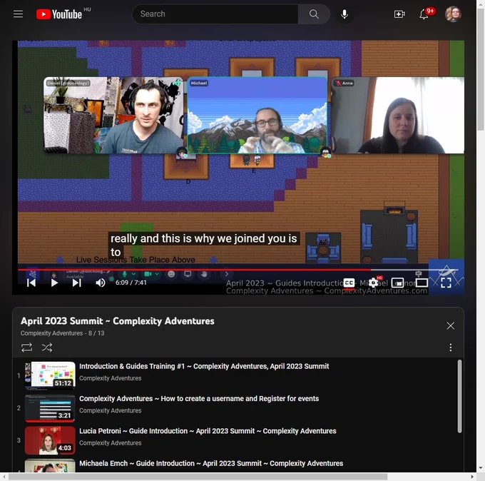Screen dimensions: 485x481
Task: Click the magnifier search button
Action: coord(314,14)
